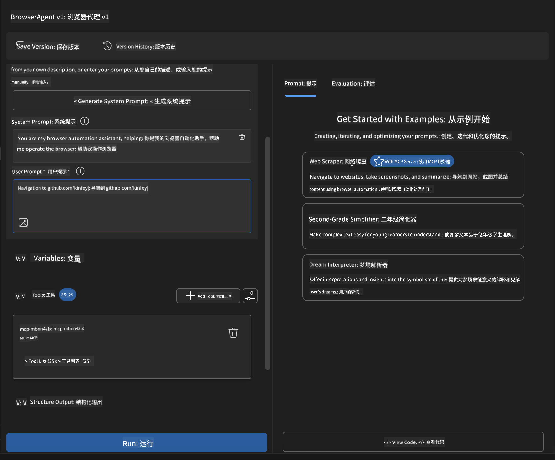
Task: Expand the Variables section chevron
Action: [20, 259]
